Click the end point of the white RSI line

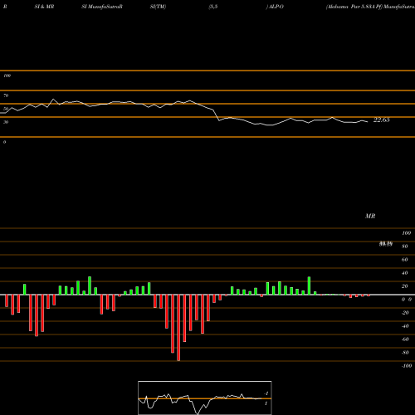click(x=368, y=122)
